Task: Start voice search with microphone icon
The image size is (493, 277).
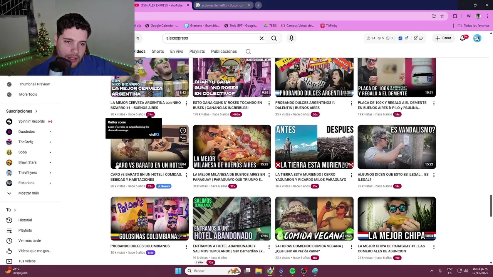Action: click(291, 38)
